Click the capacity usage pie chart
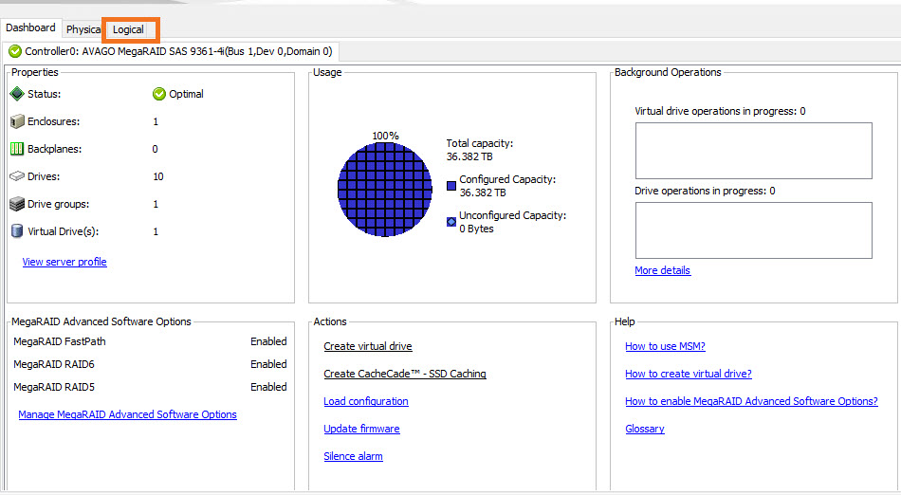 pos(384,190)
